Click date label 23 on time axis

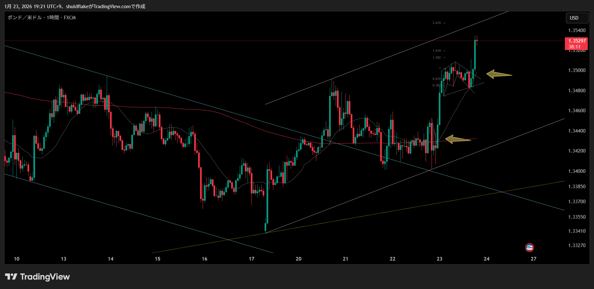click(439, 259)
